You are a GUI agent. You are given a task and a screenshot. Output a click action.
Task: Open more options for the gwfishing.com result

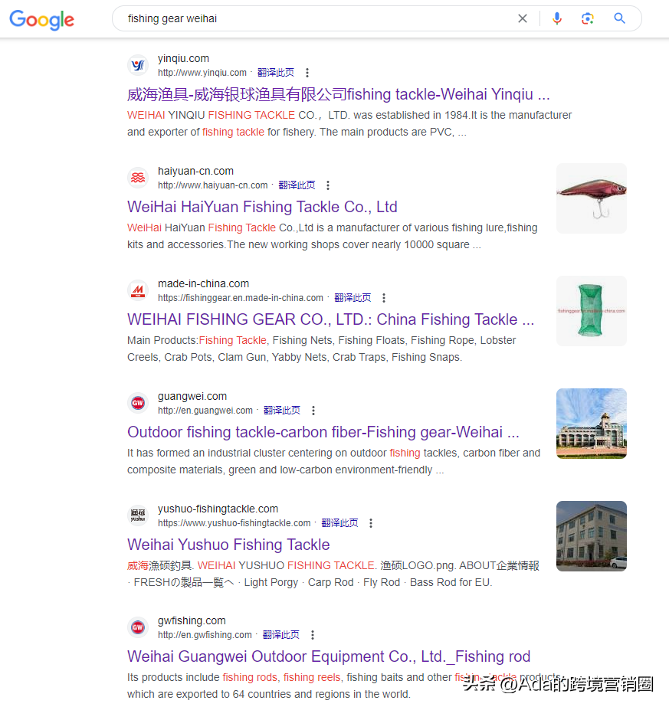[x=313, y=635]
